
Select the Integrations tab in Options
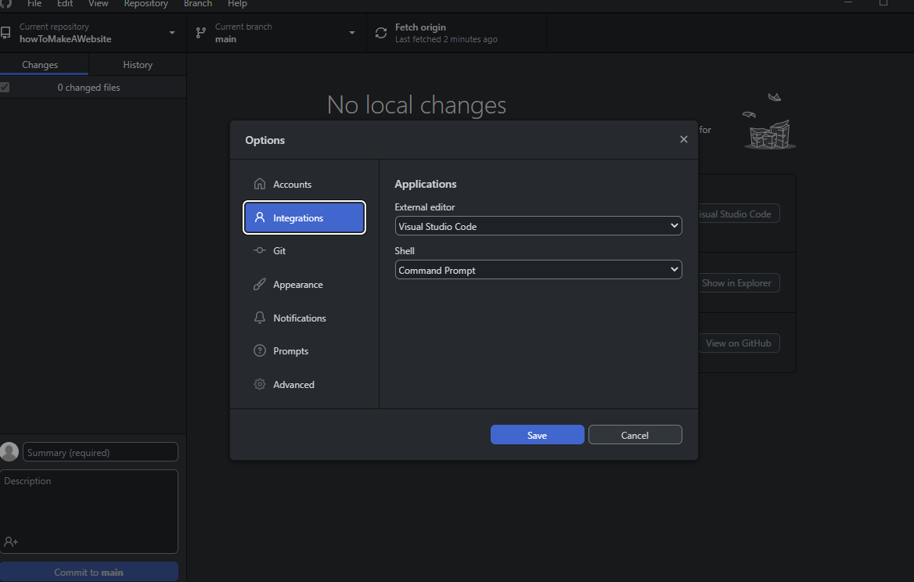click(x=304, y=218)
